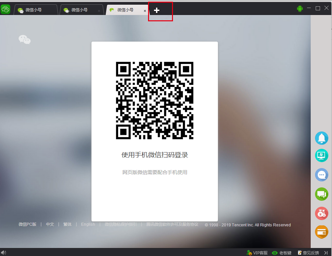Click the Tencent copyright notice text
This screenshot has width=332, height=256.
coord(248,225)
